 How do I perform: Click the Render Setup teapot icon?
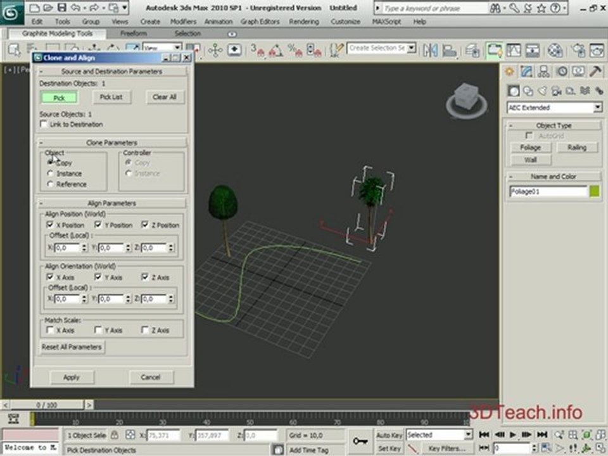(579, 51)
